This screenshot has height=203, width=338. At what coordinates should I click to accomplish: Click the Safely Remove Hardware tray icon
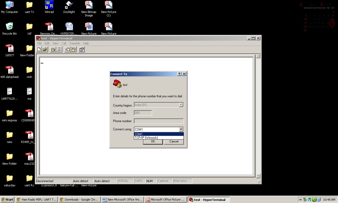click(x=305, y=200)
